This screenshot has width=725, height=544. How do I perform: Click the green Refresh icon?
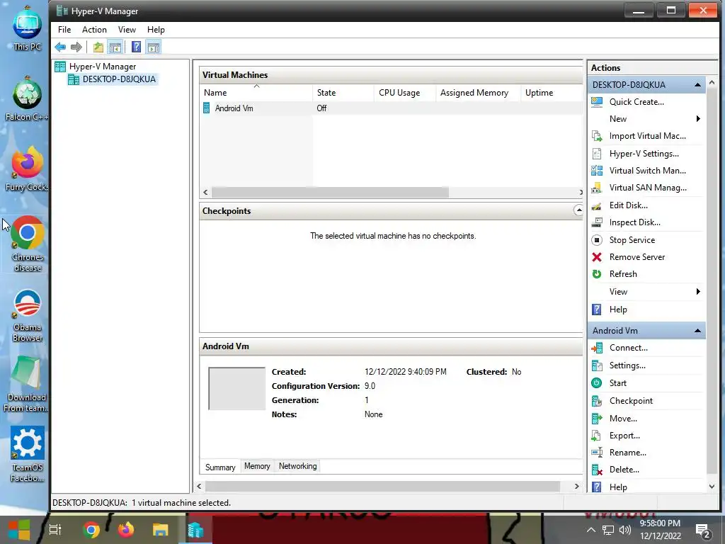click(597, 274)
